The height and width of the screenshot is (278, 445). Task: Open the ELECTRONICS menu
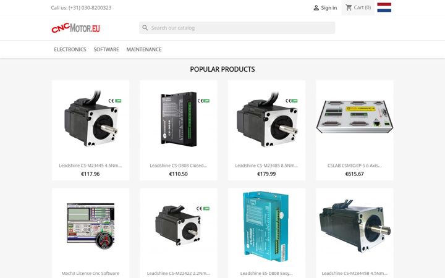70,49
